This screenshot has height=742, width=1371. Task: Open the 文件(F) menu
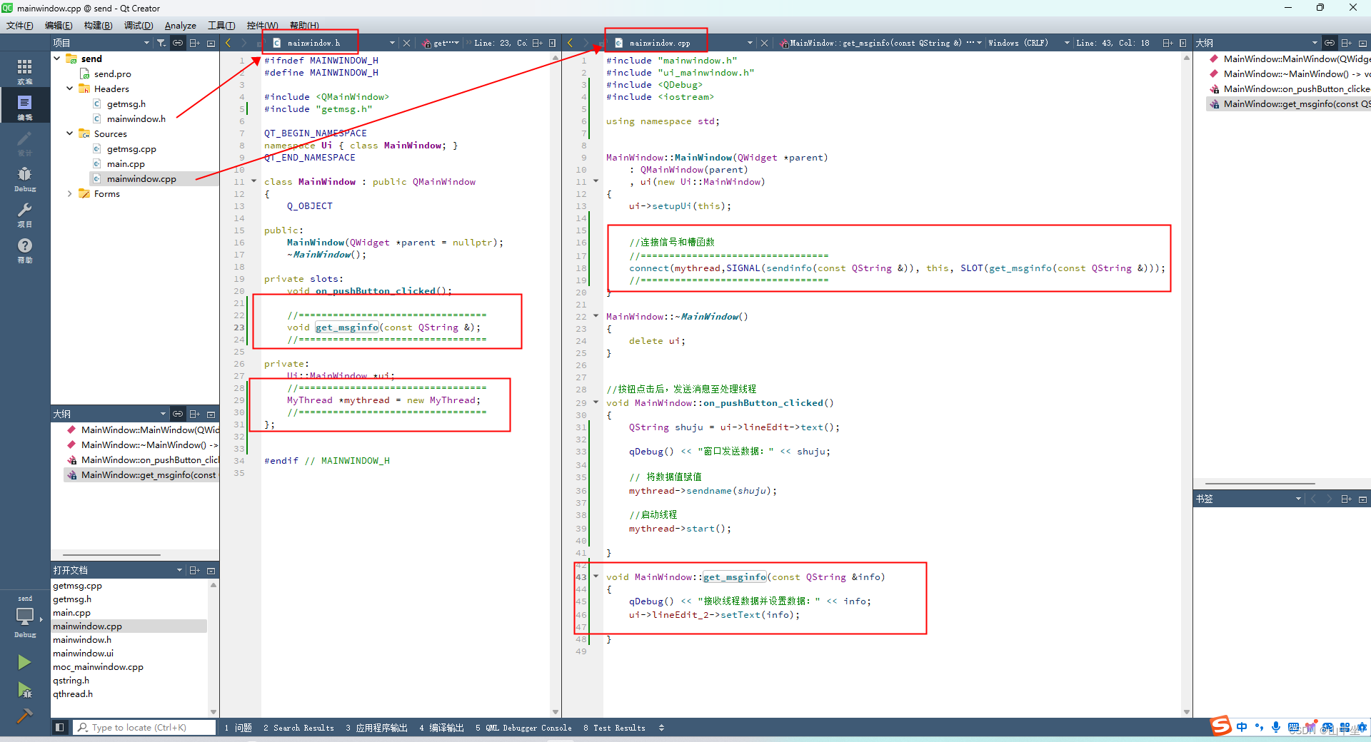coord(20,26)
